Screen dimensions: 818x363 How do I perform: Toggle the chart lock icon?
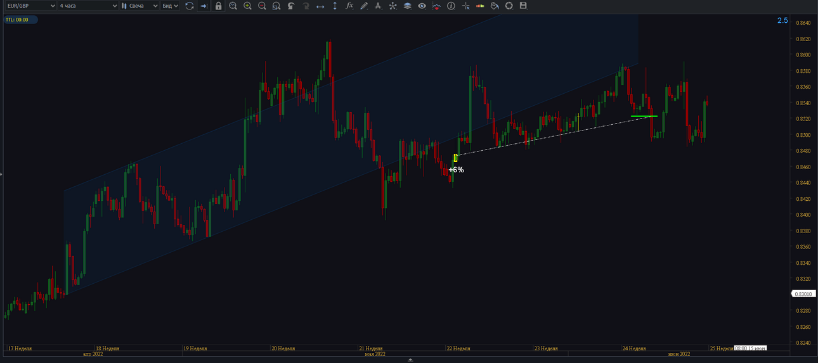(x=218, y=6)
